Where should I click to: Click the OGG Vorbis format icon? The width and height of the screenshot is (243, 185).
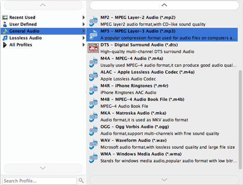coord(93,130)
